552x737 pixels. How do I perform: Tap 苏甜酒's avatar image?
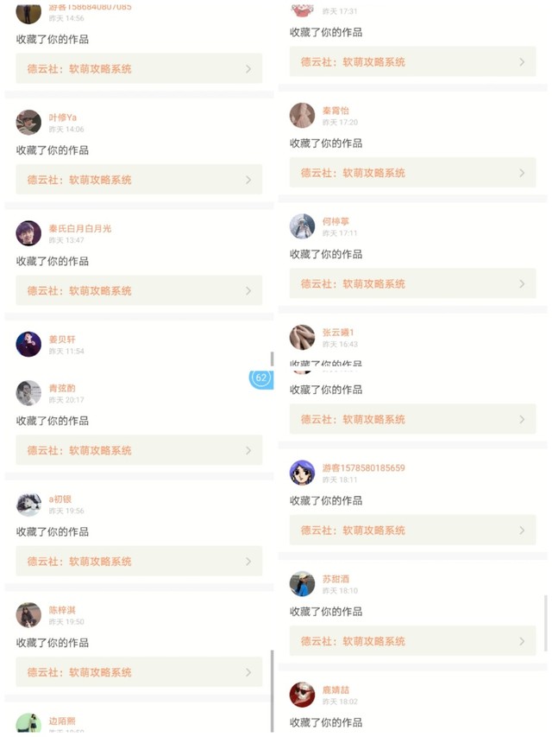[x=302, y=583]
